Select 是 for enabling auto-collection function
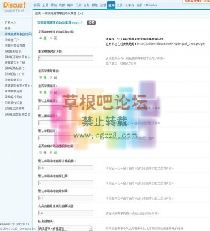Screen dimensions: 210x231 (40, 38)
